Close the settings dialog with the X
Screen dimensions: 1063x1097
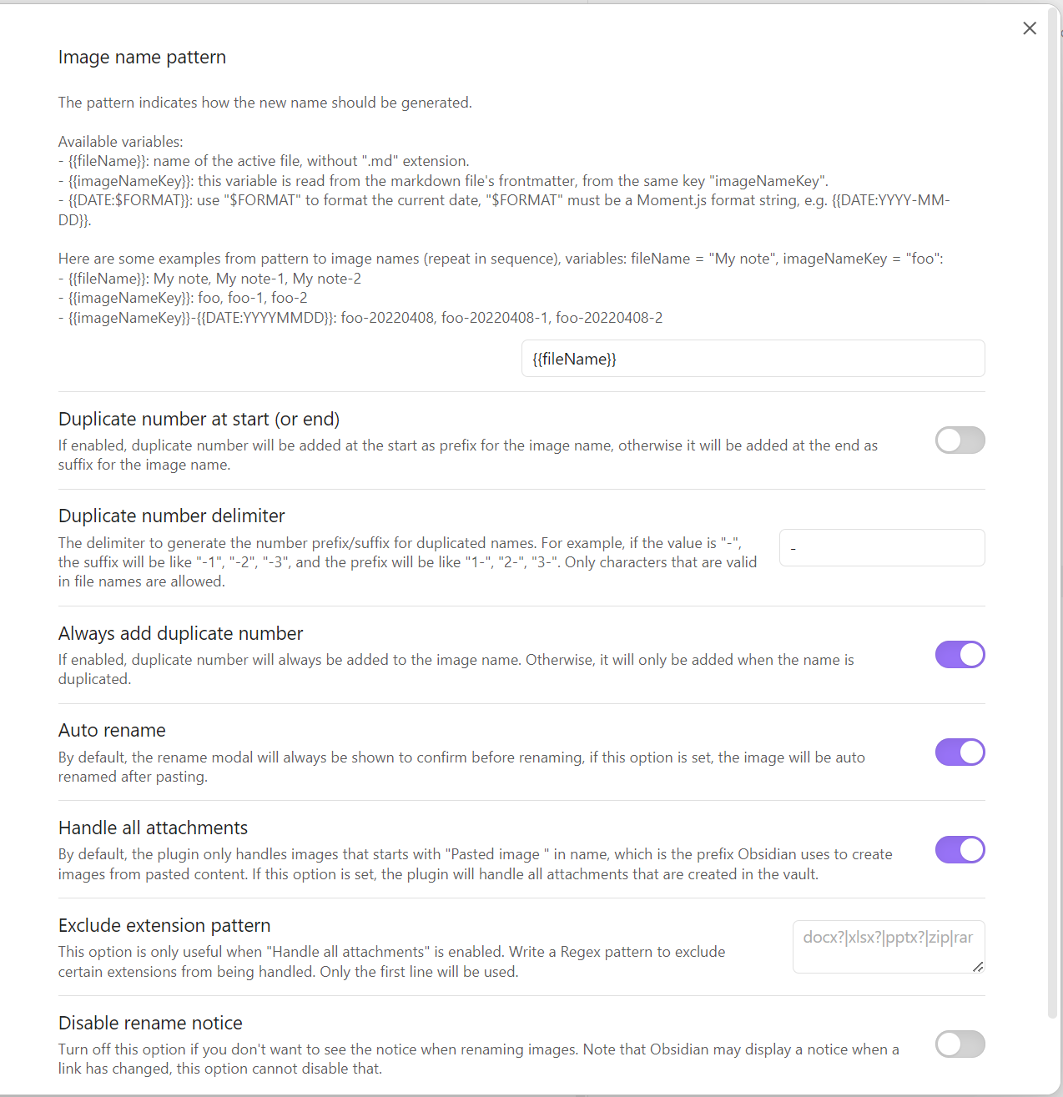[x=1030, y=28]
